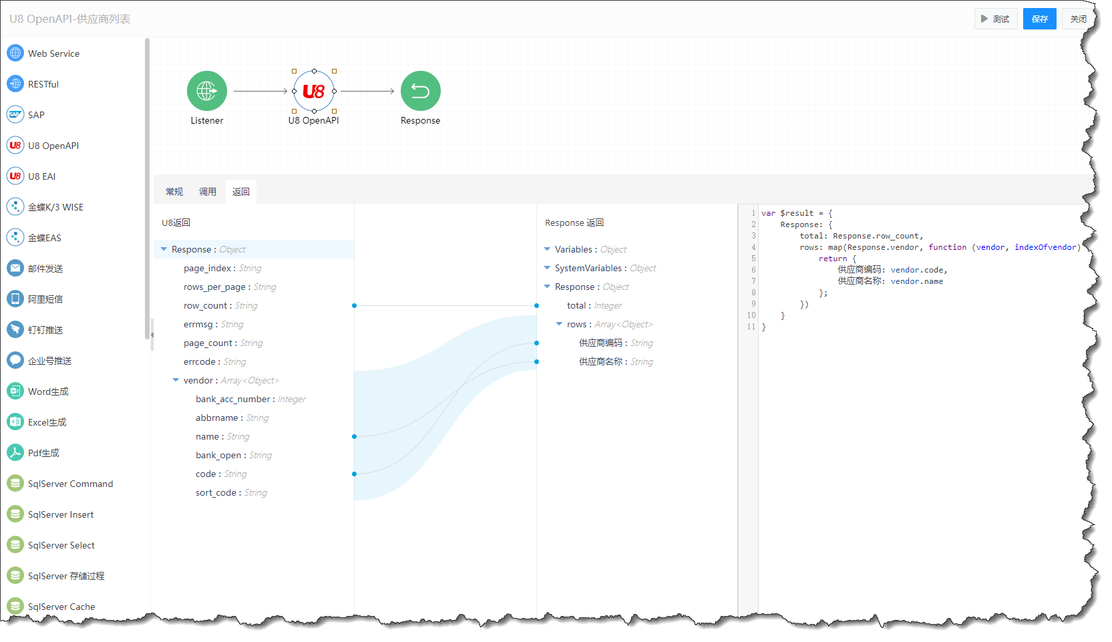Image resolution: width=1112 pixels, height=642 pixels.
Task: Select the SqlServer Insert icon
Action: [15, 514]
